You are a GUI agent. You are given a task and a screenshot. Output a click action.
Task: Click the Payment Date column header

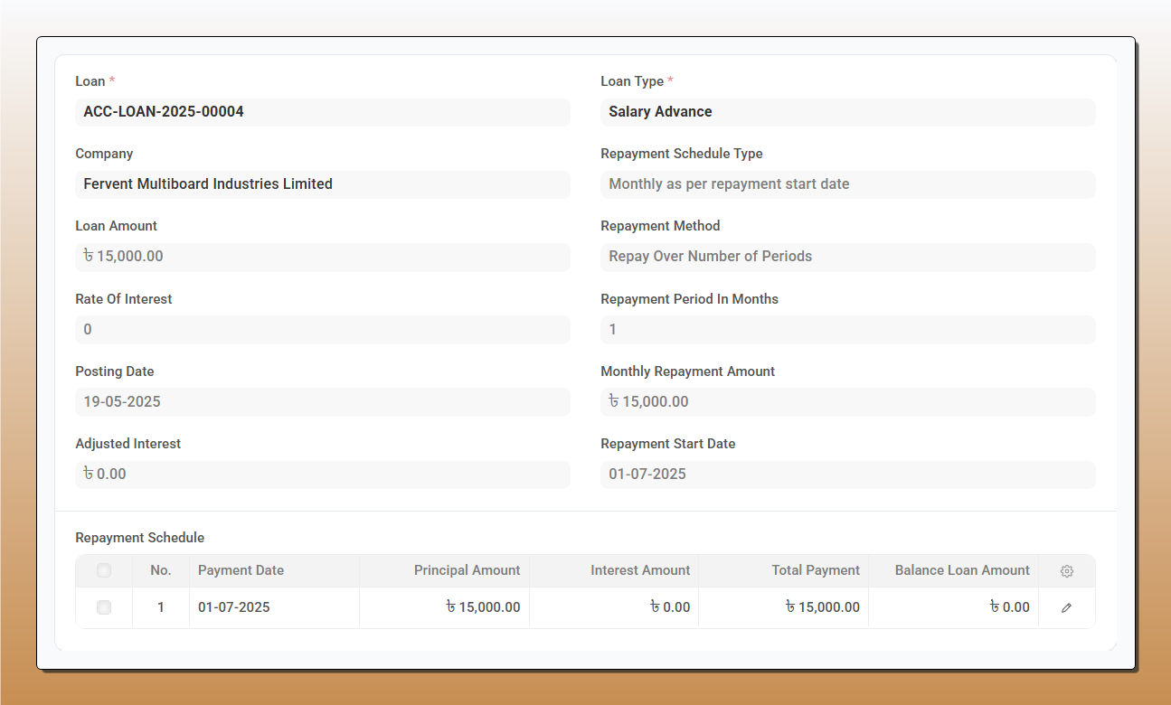pyautogui.click(x=274, y=570)
